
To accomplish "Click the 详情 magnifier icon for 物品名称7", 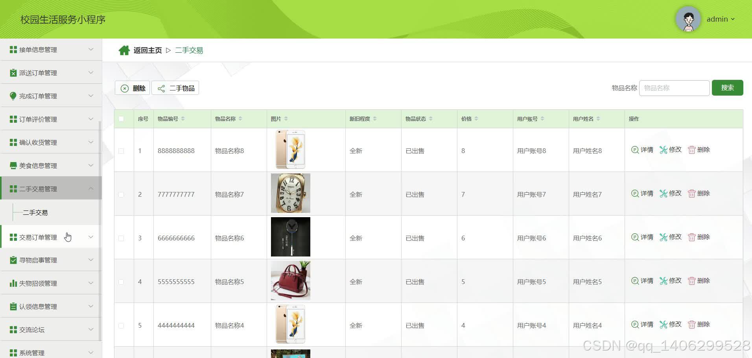I will pyautogui.click(x=635, y=194).
